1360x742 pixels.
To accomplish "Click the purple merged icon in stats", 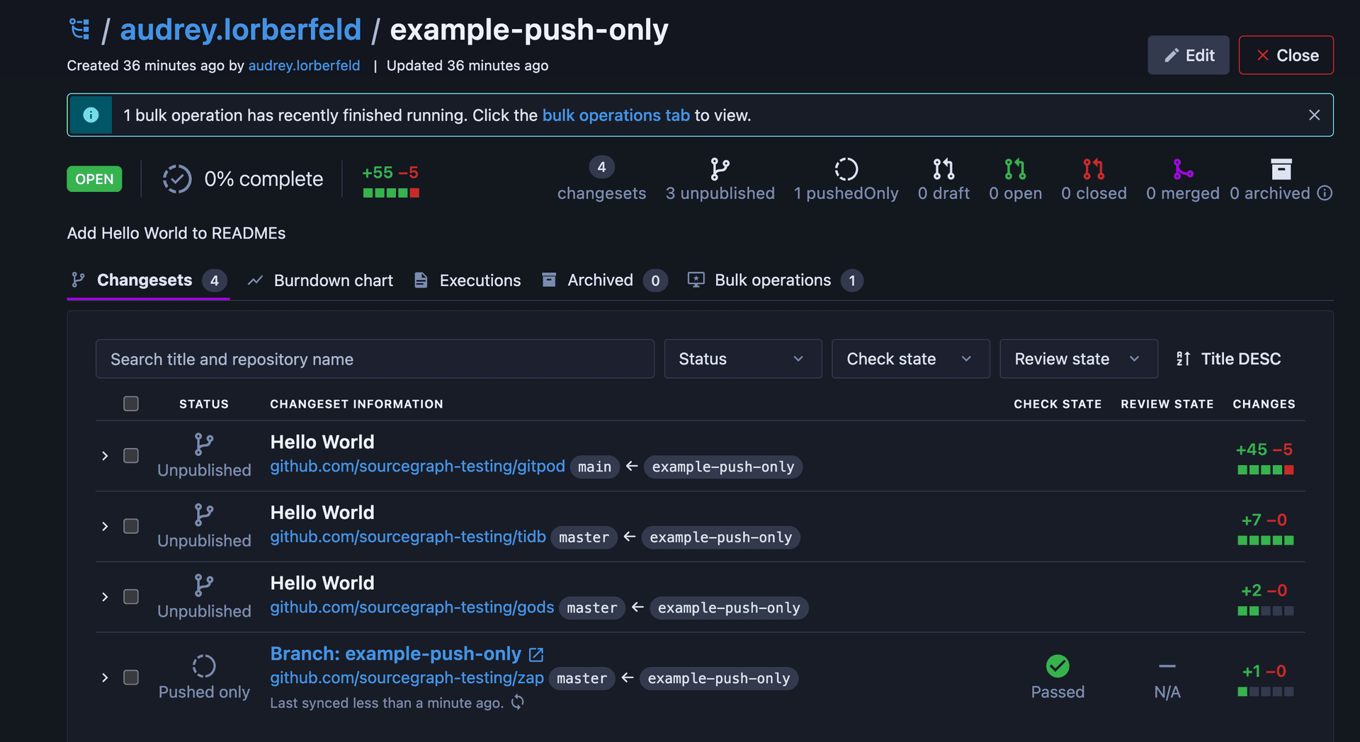I will tap(1183, 169).
